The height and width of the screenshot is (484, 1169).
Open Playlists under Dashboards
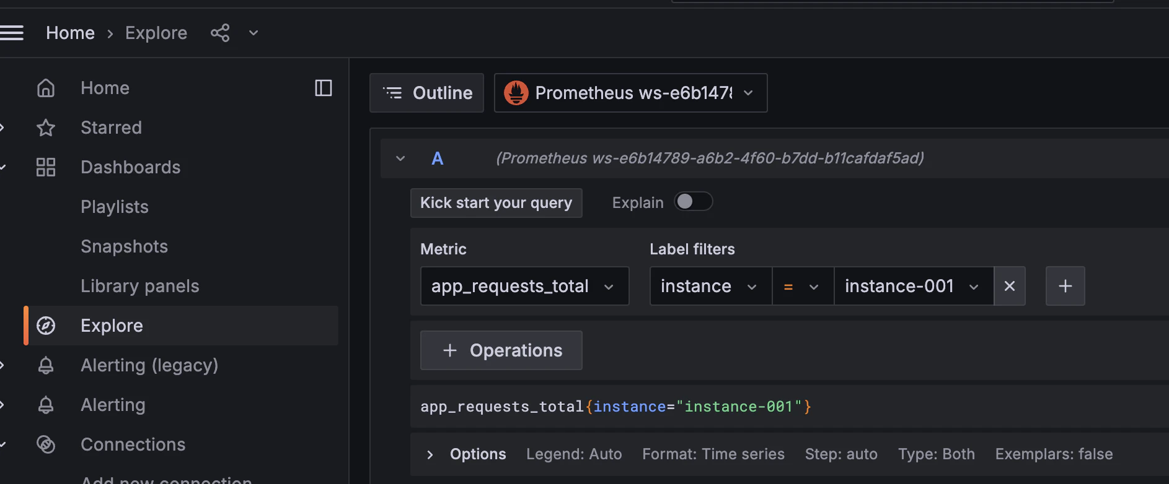coord(115,207)
